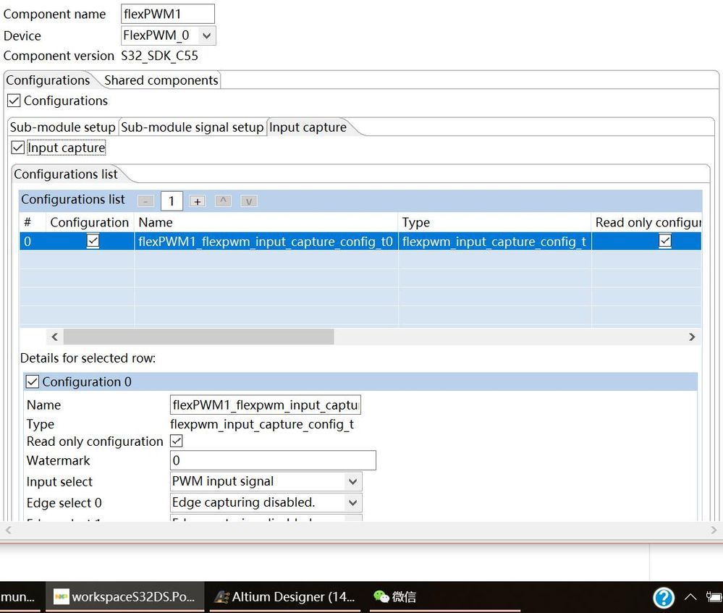The height and width of the screenshot is (613, 723).
Task: Click the Type value in details section
Action: click(x=262, y=424)
